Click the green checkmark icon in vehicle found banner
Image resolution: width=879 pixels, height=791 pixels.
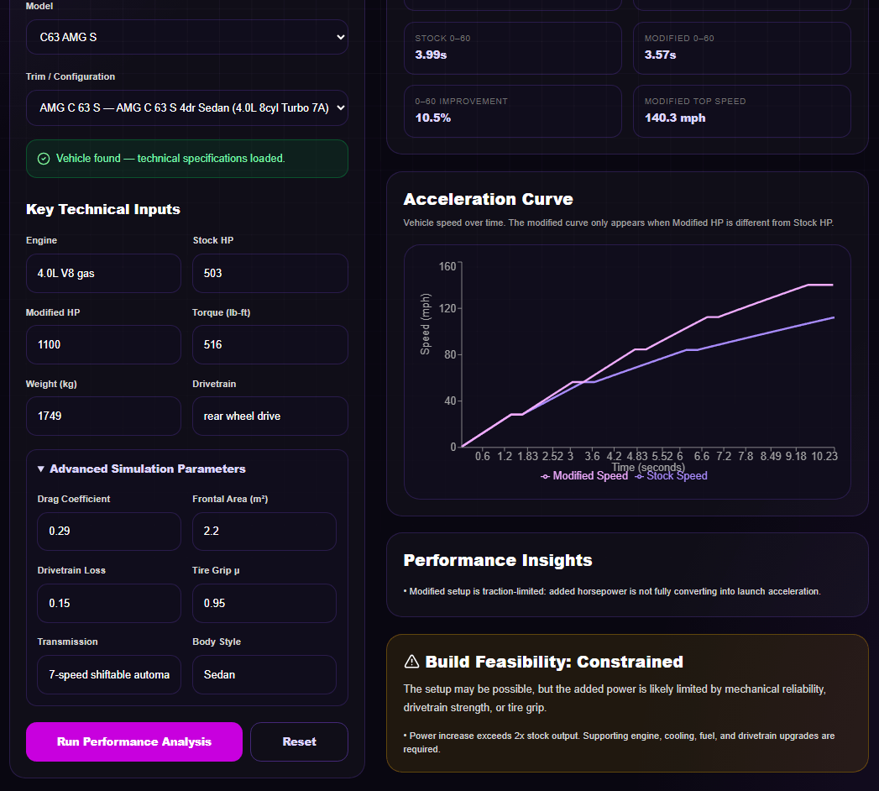point(44,159)
